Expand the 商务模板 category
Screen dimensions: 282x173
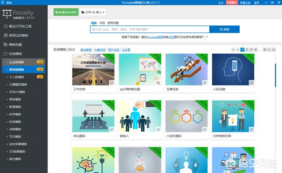(x=23, y=99)
